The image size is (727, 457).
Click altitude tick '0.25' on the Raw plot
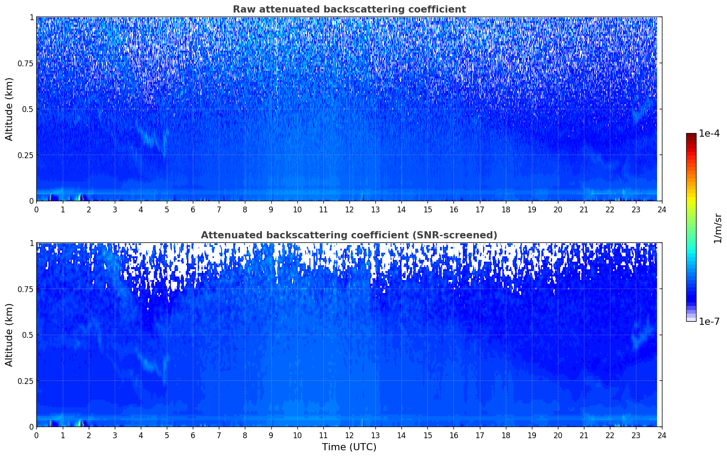pos(26,155)
